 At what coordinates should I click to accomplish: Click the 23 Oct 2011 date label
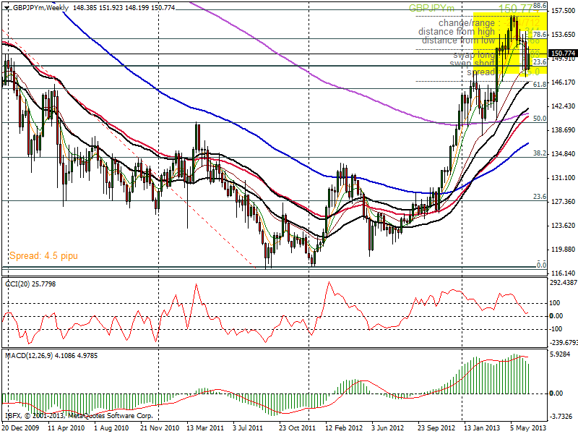pyautogui.click(x=297, y=428)
